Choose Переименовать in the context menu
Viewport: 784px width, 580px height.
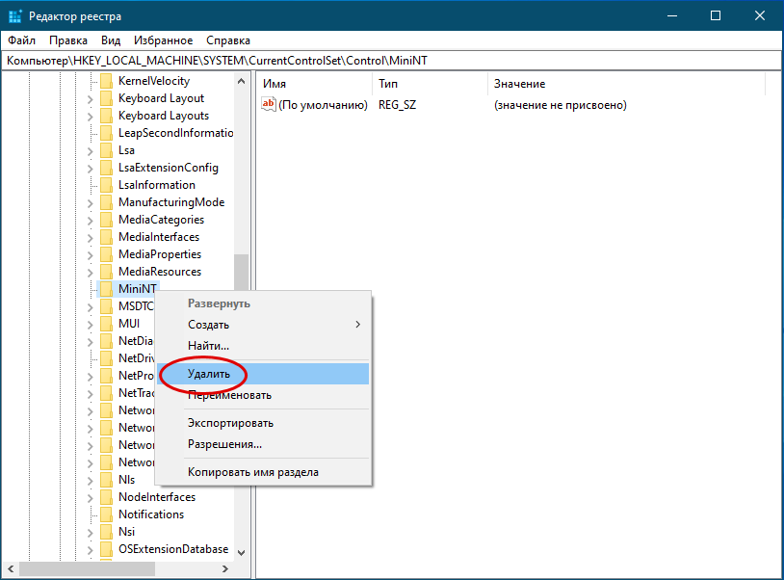tap(263, 395)
